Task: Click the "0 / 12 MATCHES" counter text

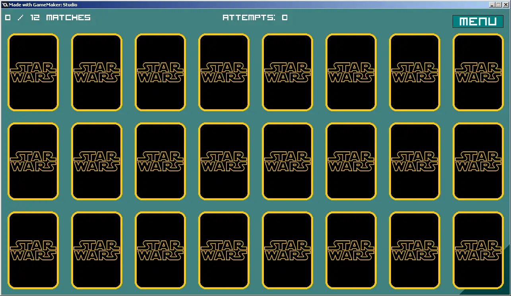Action: pyautogui.click(x=48, y=17)
